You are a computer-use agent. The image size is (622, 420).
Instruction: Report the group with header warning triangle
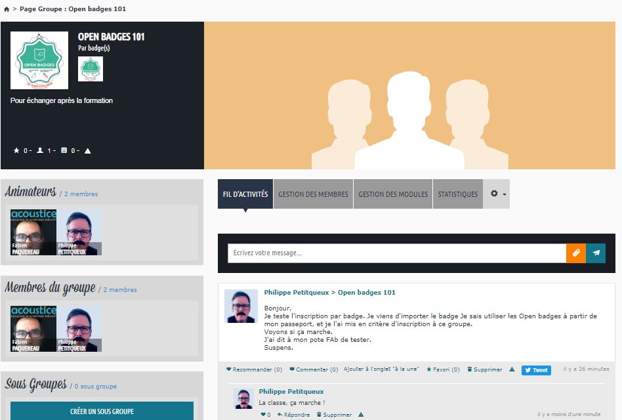click(88, 151)
